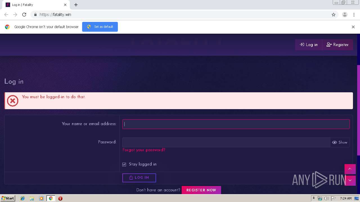
Task: Open the media player taskbar icon
Action: pyautogui.click(x=41, y=198)
